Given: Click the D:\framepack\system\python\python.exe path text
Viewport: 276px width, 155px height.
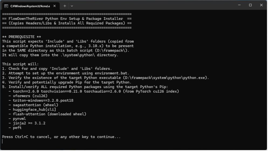Looking at the screenshot, I should pyautogui.click(x=166, y=78).
